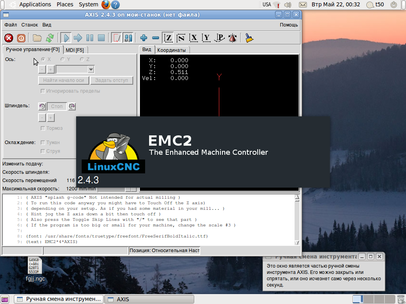Switch to Ручное управление [F3] tab
The width and height of the screenshot is (406, 304).
click(x=33, y=49)
